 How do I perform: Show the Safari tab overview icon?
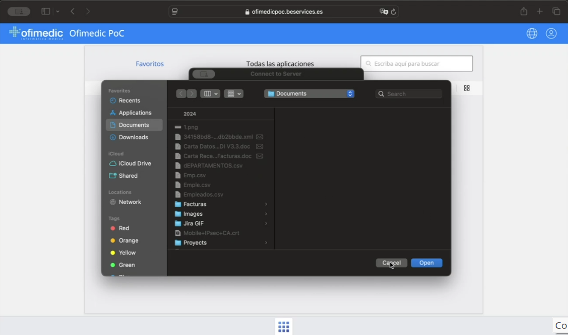coord(556,11)
